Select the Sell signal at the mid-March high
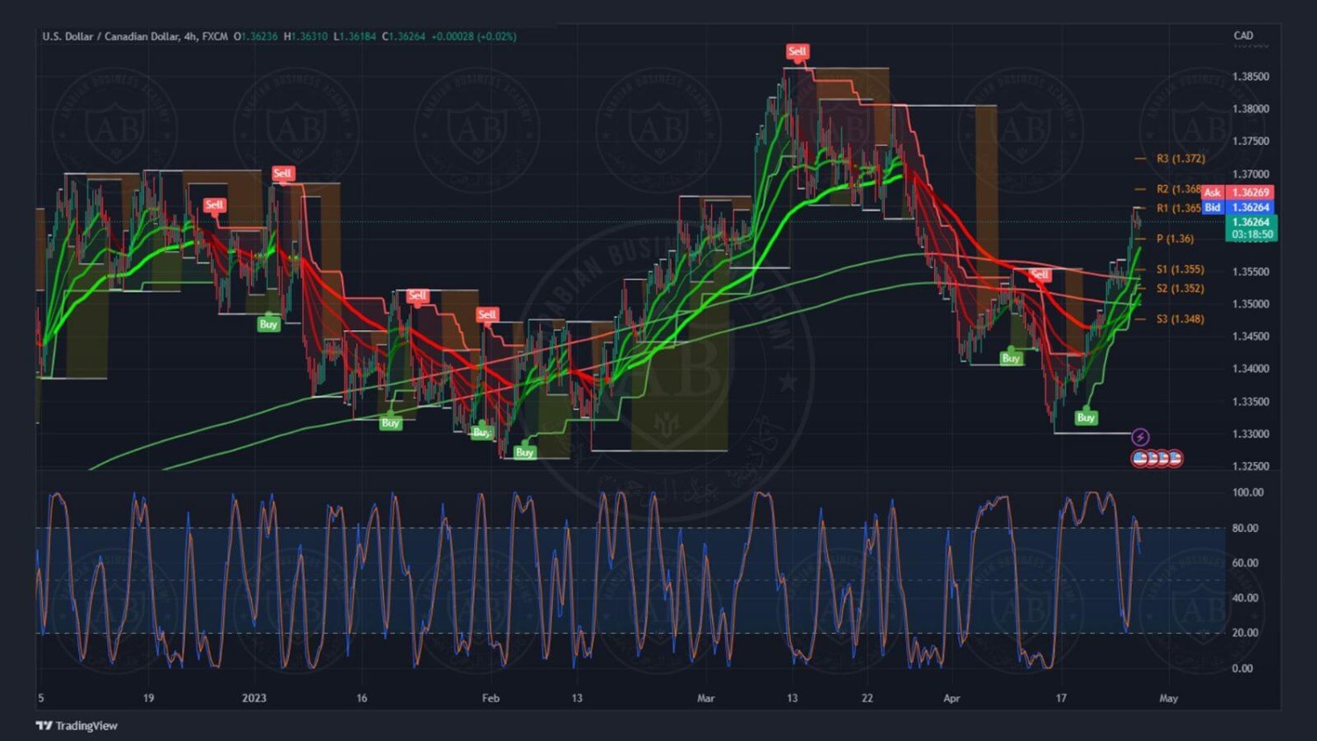 coord(797,52)
